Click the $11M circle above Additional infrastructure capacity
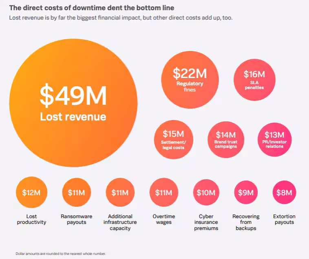 120,192
